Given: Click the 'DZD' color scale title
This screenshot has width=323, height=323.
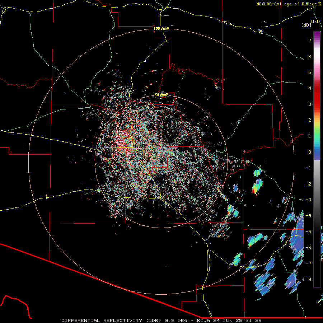Looking at the screenshot, I should tap(315, 22).
